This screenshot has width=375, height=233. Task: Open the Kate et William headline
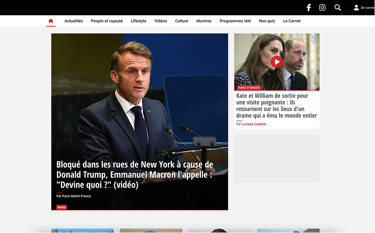[x=276, y=106]
